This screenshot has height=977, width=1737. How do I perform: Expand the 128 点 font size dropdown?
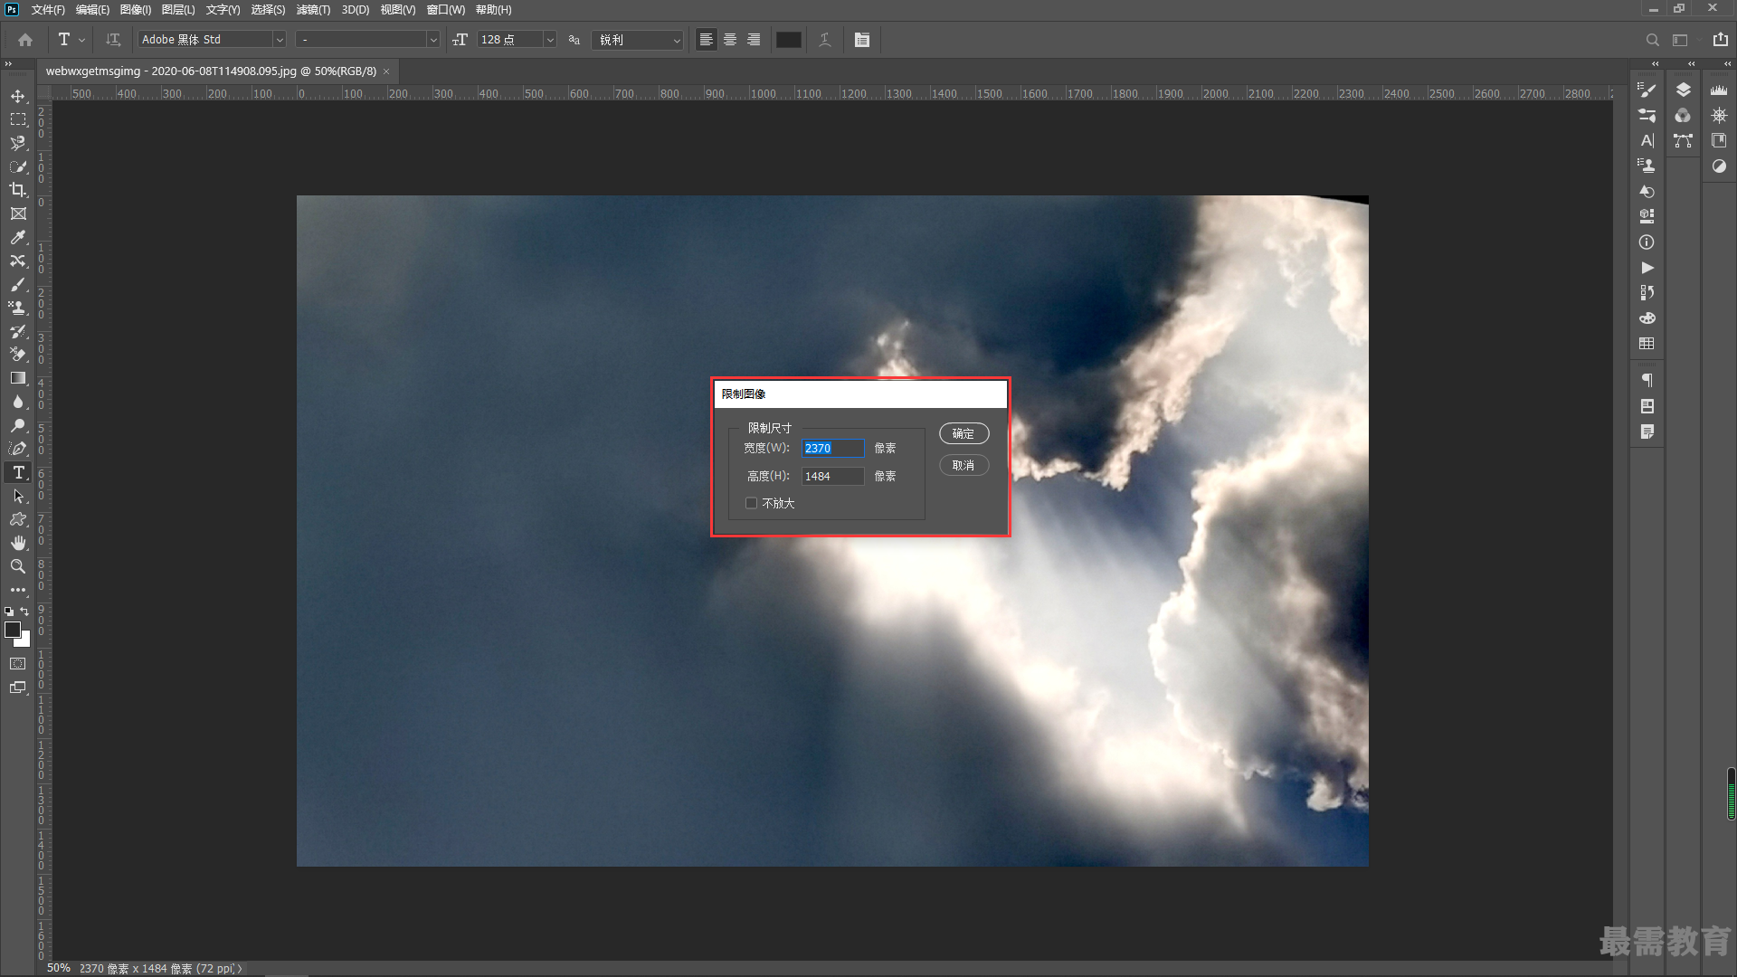point(549,40)
